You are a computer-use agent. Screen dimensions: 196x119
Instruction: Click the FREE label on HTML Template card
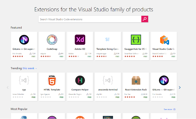click(61, 97)
